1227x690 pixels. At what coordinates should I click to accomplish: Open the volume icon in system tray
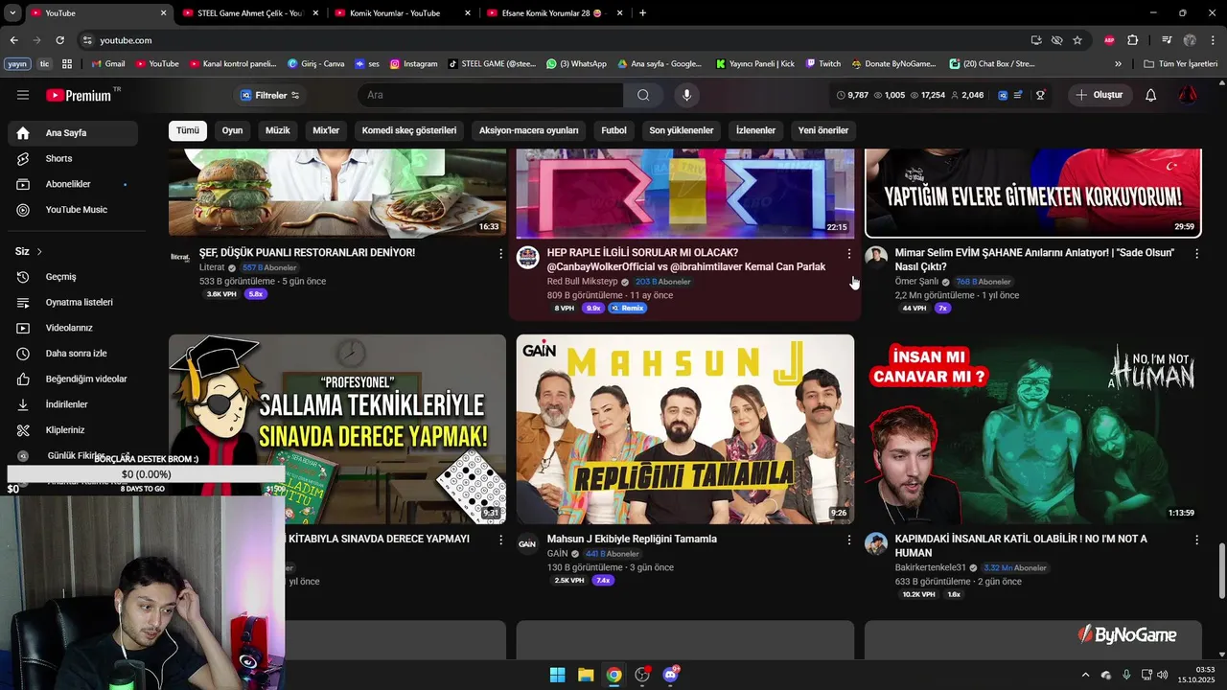[1163, 675]
